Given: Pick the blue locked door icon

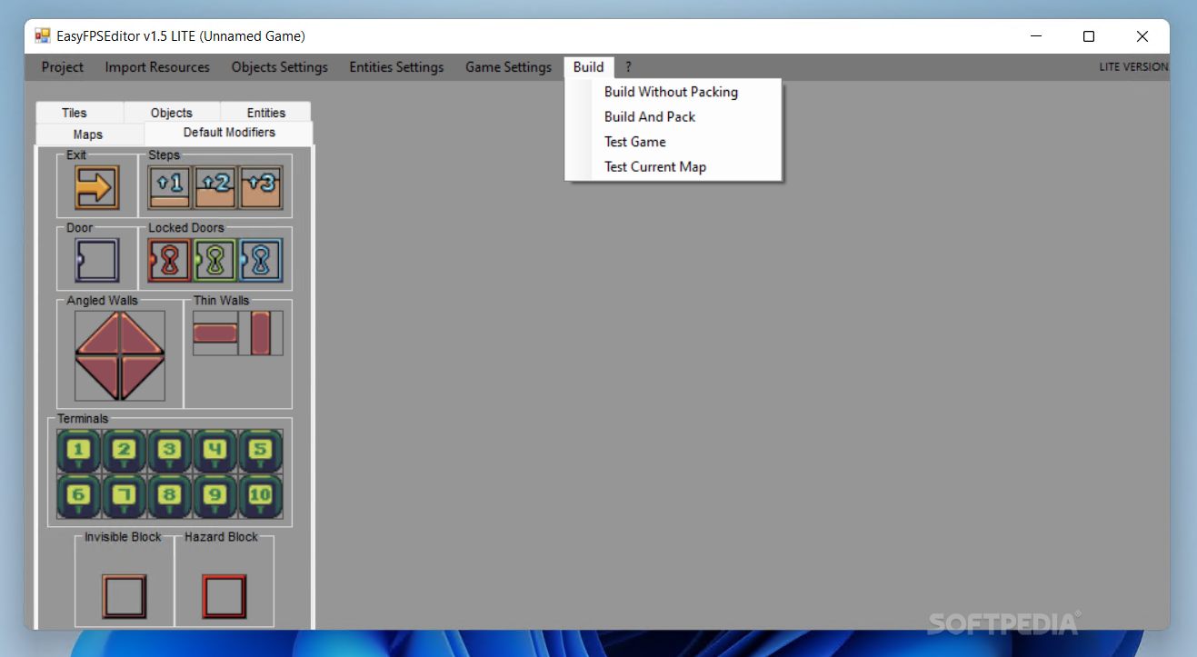Looking at the screenshot, I should pyautogui.click(x=260, y=260).
